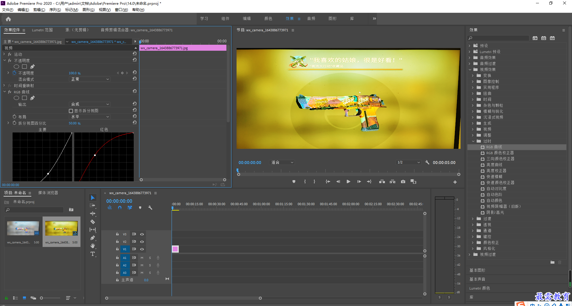572x306 pixels.
Task: Open 文件 menu
Action: pyautogui.click(x=7, y=10)
